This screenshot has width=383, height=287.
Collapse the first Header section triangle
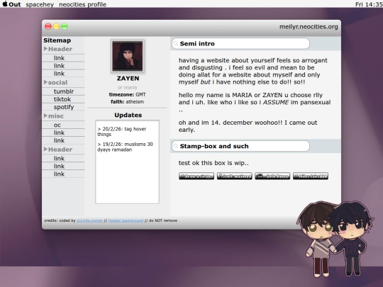45,49
